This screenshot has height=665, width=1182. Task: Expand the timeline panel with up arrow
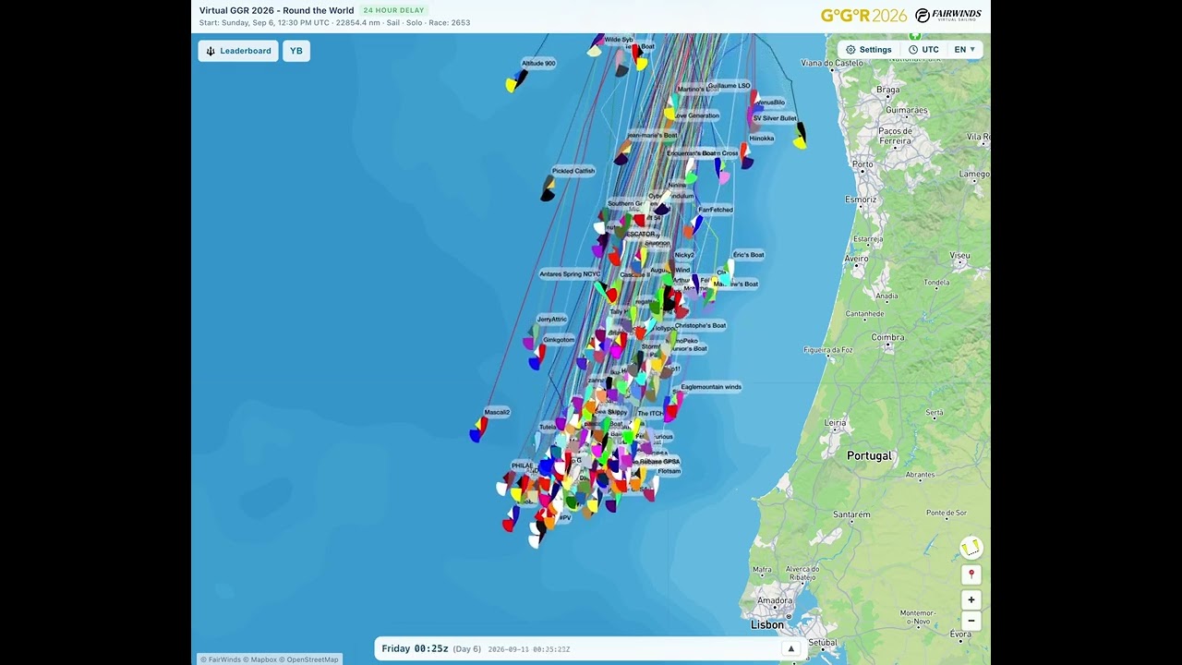[790, 648]
